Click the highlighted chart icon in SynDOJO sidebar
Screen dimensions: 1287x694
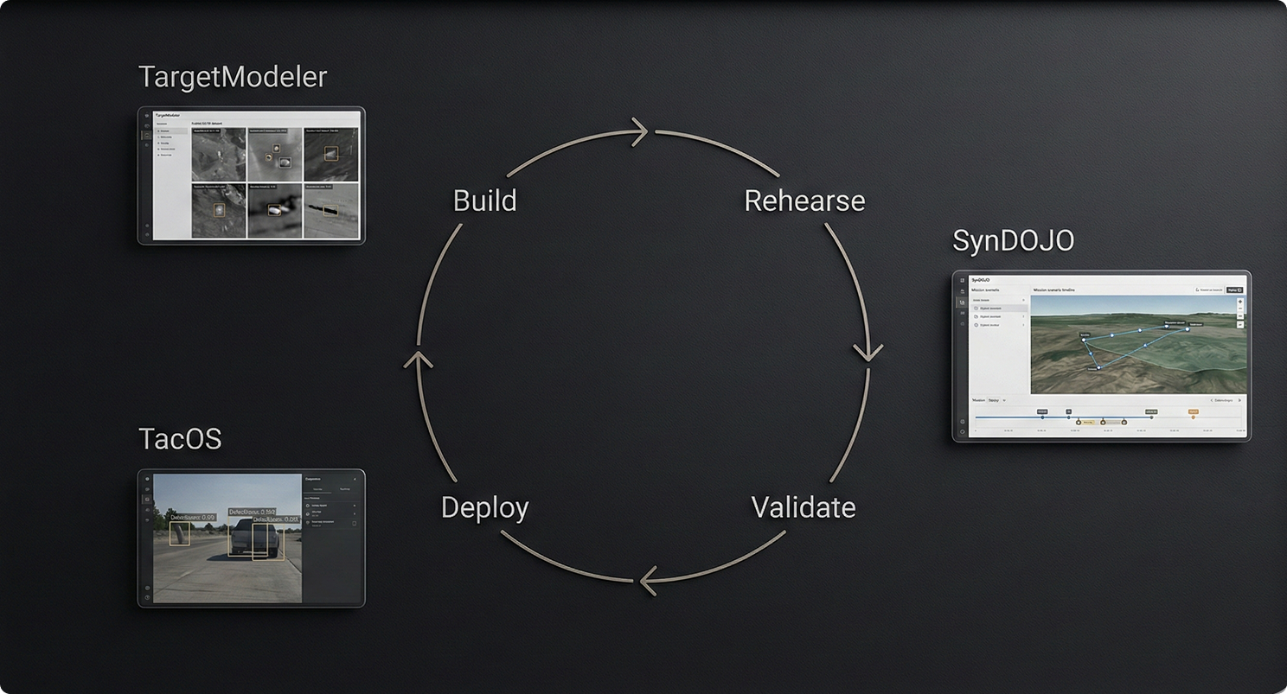pyautogui.click(x=962, y=302)
